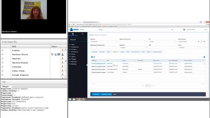Sort by the Дата начала column header
The image size is (210, 118).
click(x=156, y=60)
